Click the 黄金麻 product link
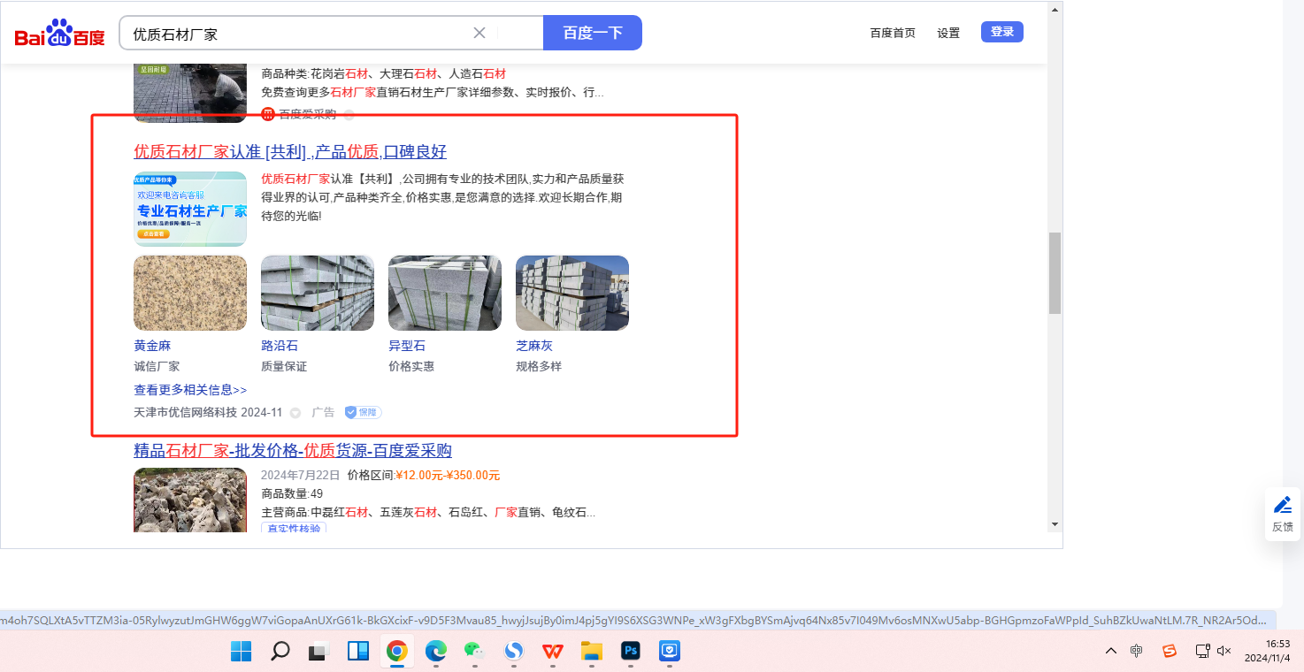Viewport: 1304px width, 672px height. pos(152,346)
